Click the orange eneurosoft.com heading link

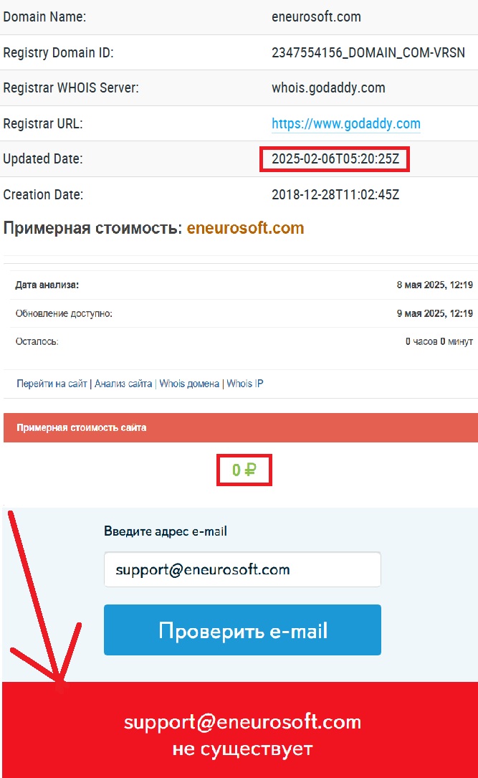point(245,228)
